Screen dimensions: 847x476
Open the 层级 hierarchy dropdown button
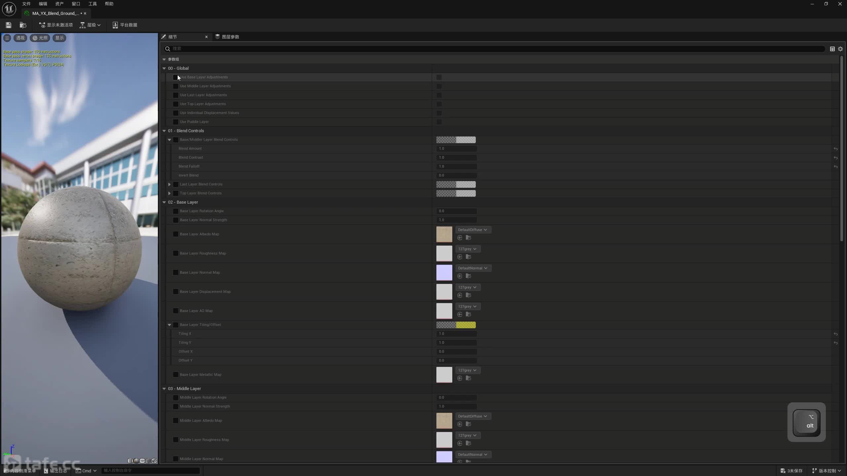point(90,25)
